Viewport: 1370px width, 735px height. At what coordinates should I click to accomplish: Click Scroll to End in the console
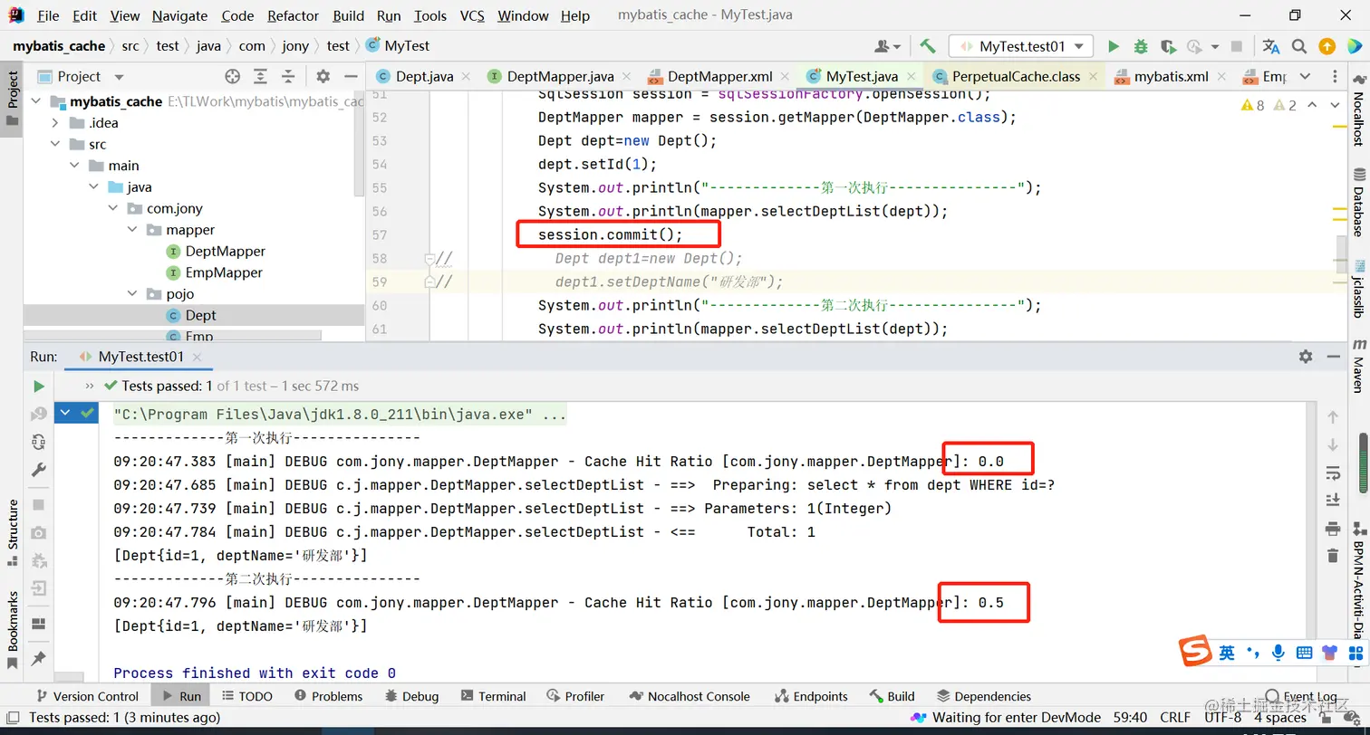coord(1332,500)
